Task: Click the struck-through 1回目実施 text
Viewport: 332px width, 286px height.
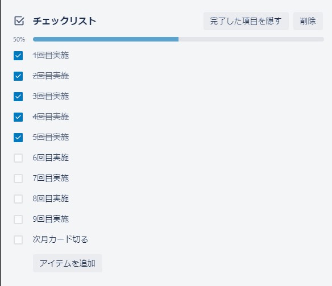Action: click(x=51, y=55)
